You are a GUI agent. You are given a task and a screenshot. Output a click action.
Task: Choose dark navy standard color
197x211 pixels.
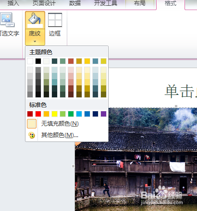click(x=95, y=114)
